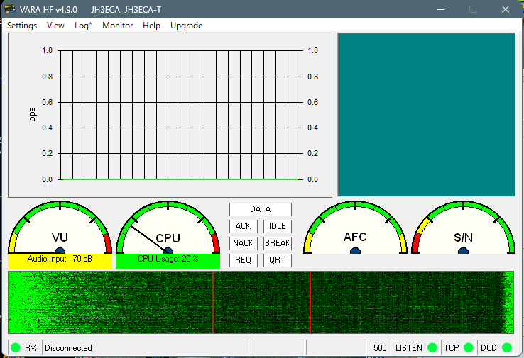Screen dimensions: 524x358
Task: Click the green RX status indicator
Action: 16,348
